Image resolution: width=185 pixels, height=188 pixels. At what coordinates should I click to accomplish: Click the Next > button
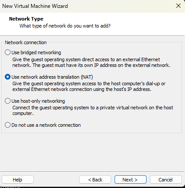[130, 180]
